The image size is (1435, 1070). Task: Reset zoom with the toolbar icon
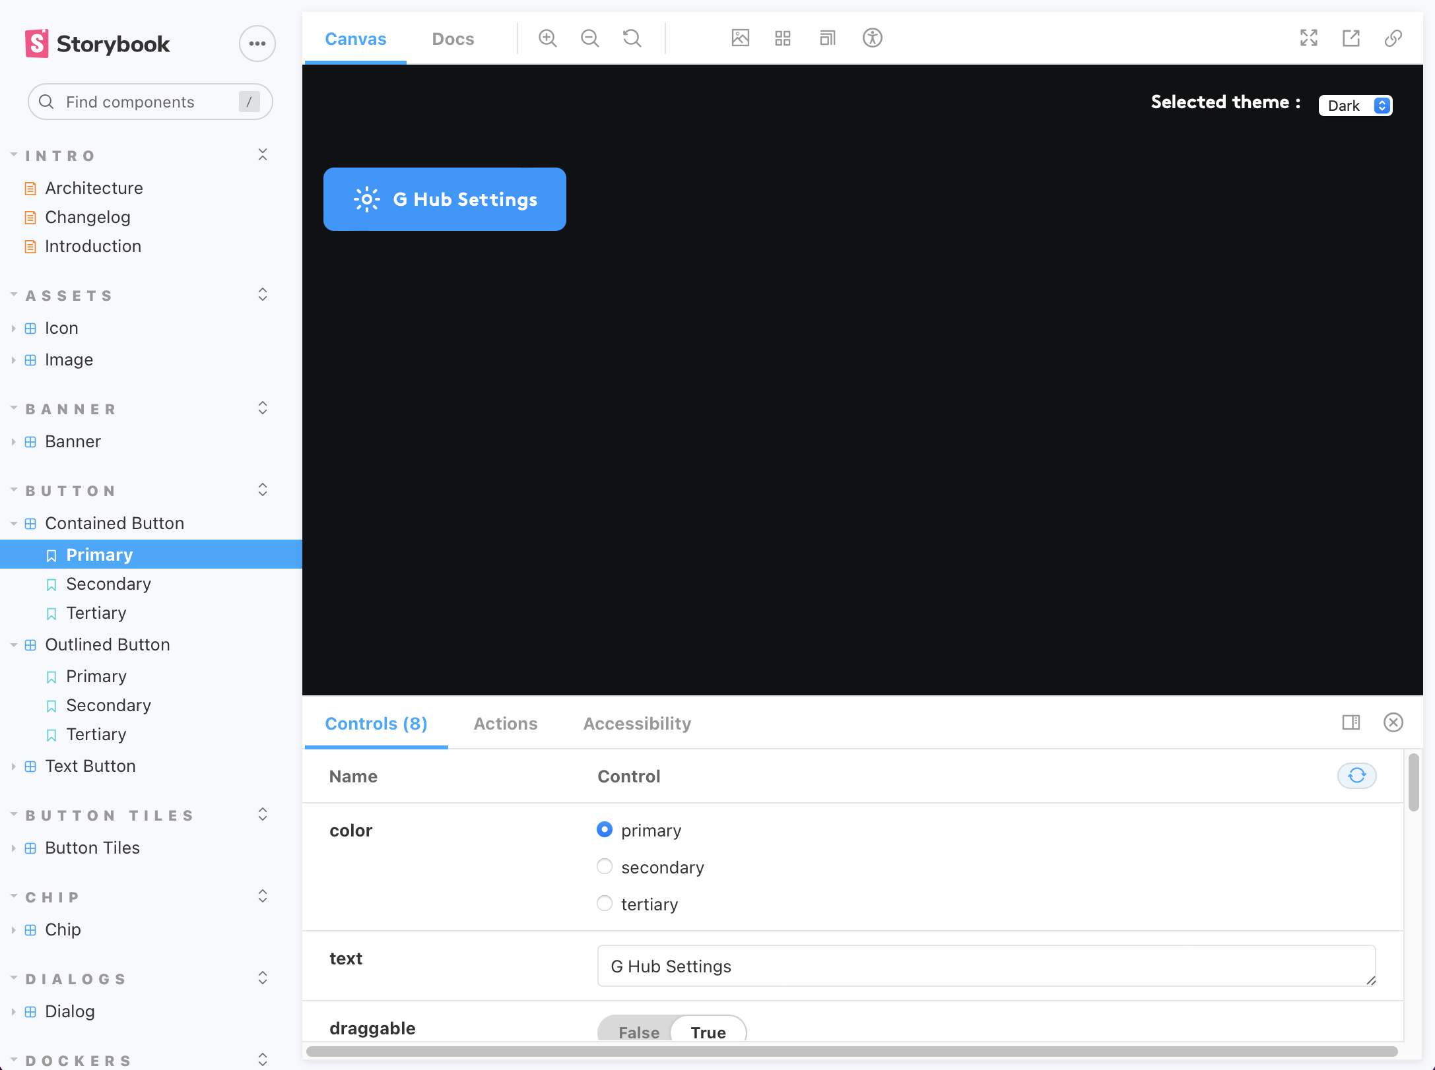click(632, 38)
